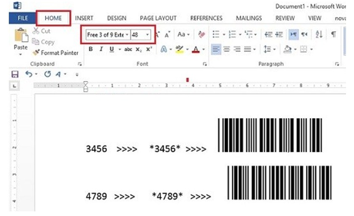This screenshot has height=216, width=354.
Task: Increase font size with Grow Font
Action: (158, 34)
